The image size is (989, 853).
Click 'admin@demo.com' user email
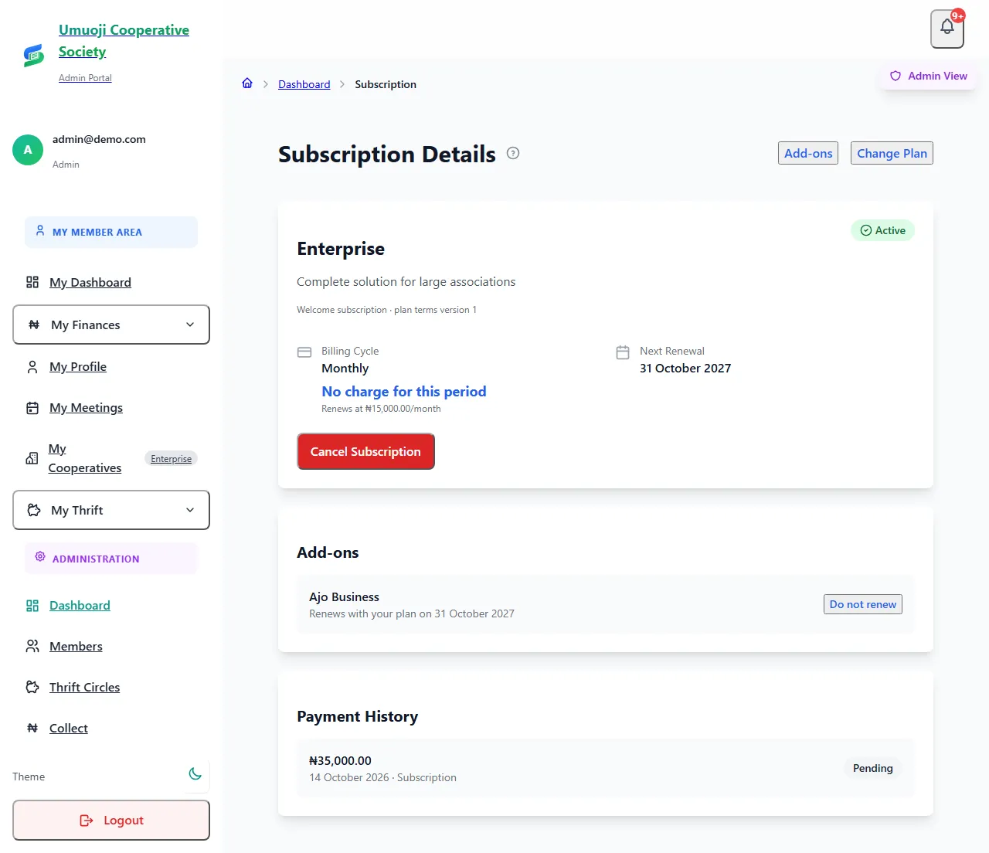[99, 139]
